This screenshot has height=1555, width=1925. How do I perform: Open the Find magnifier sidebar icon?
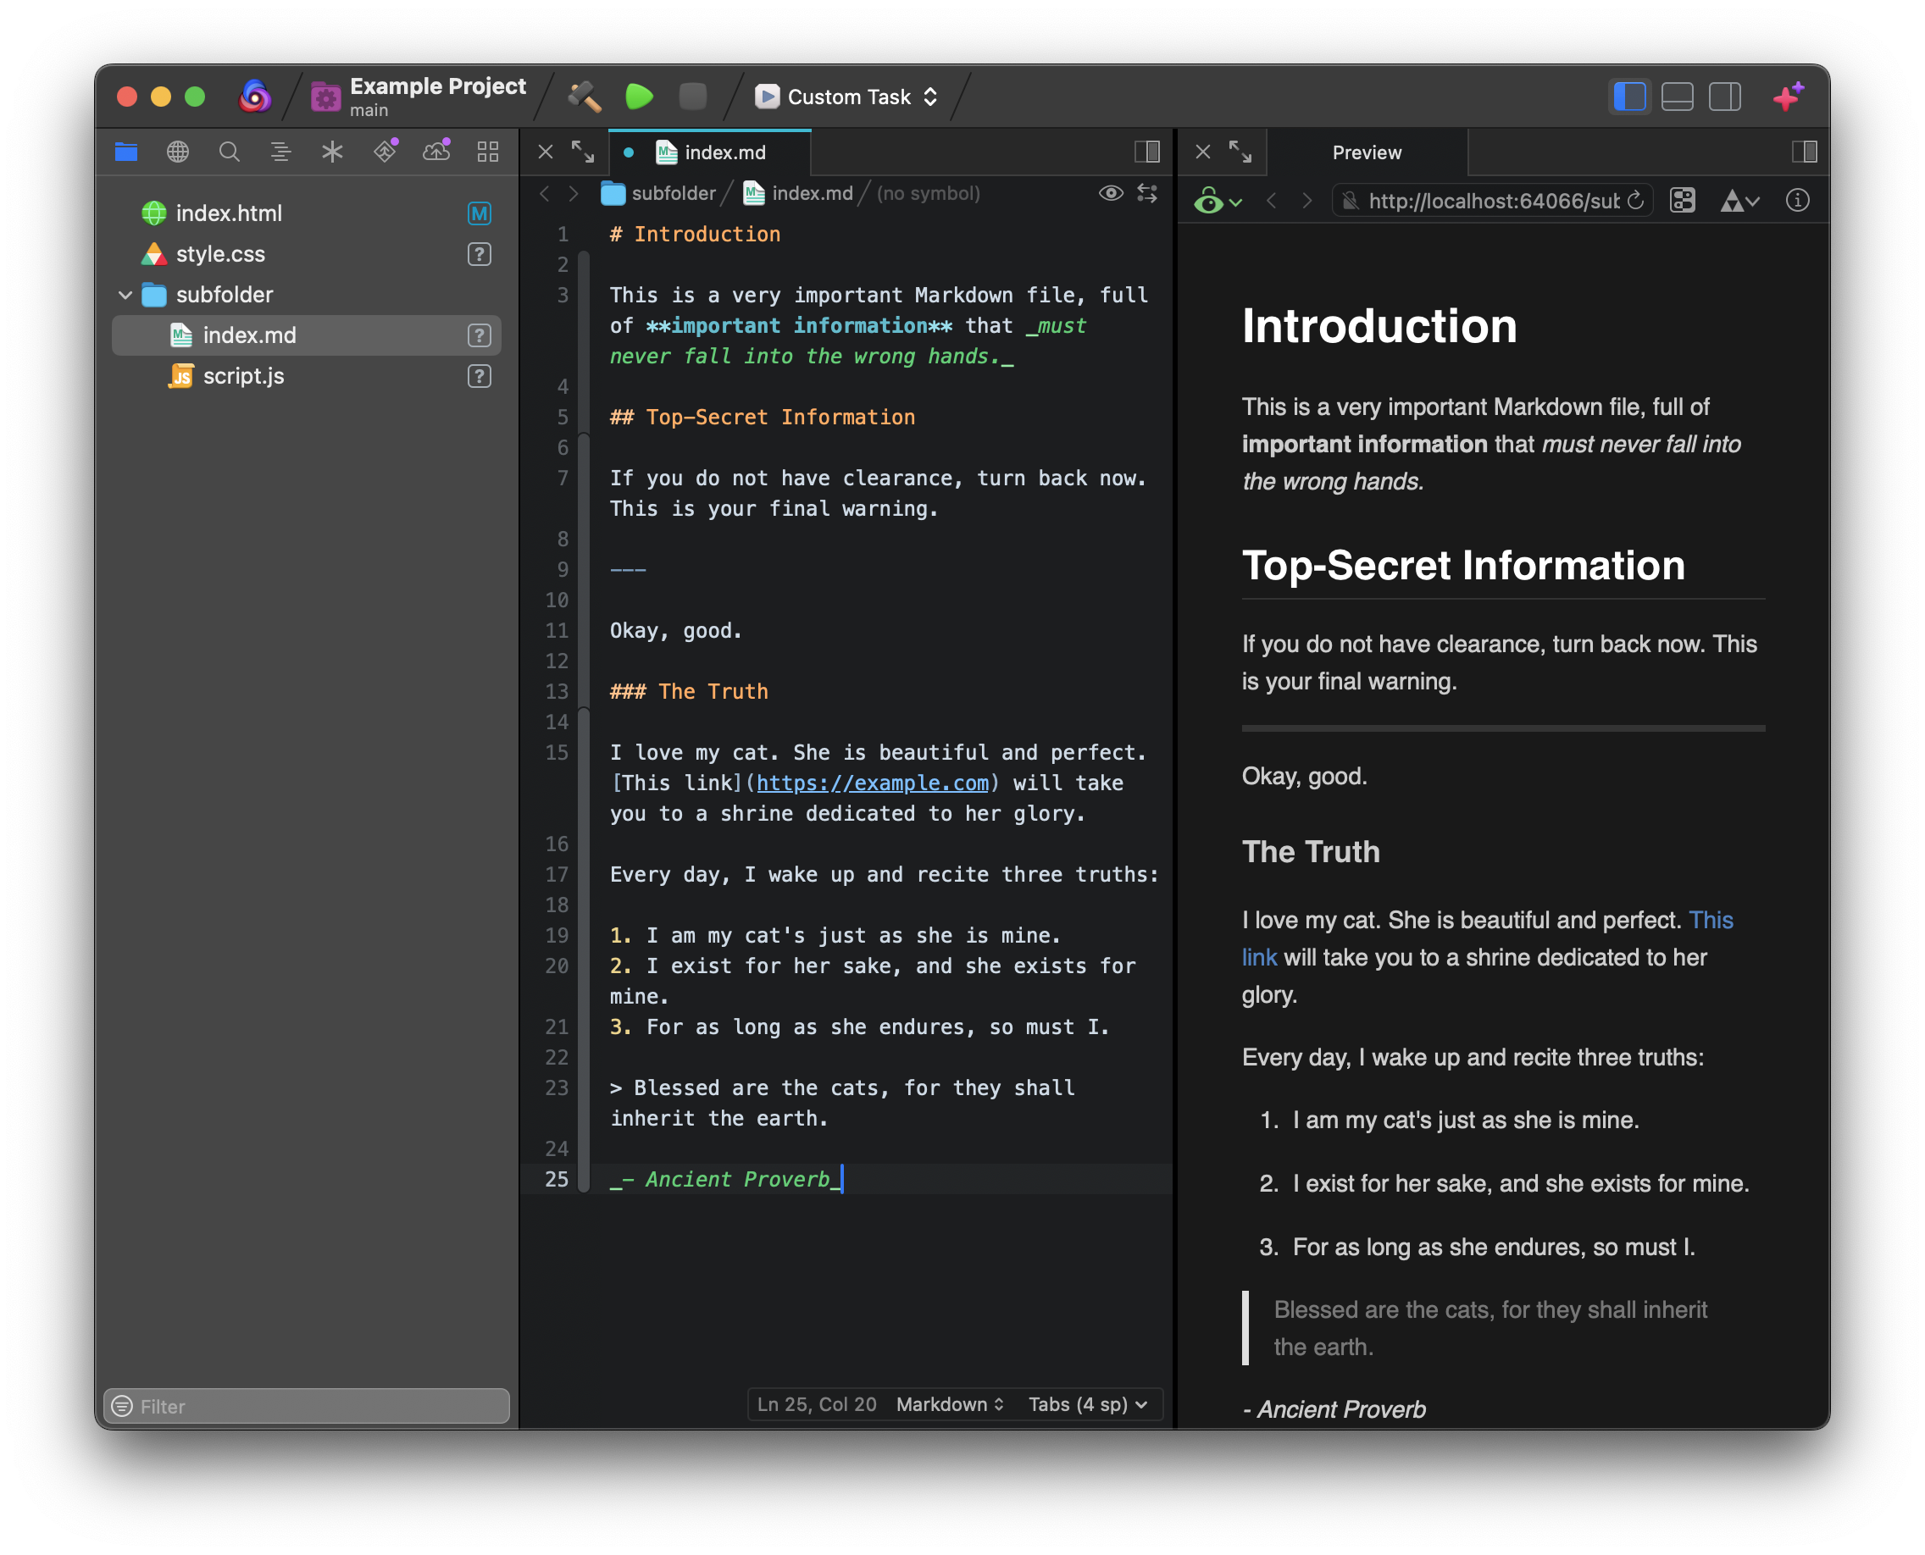(230, 152)
